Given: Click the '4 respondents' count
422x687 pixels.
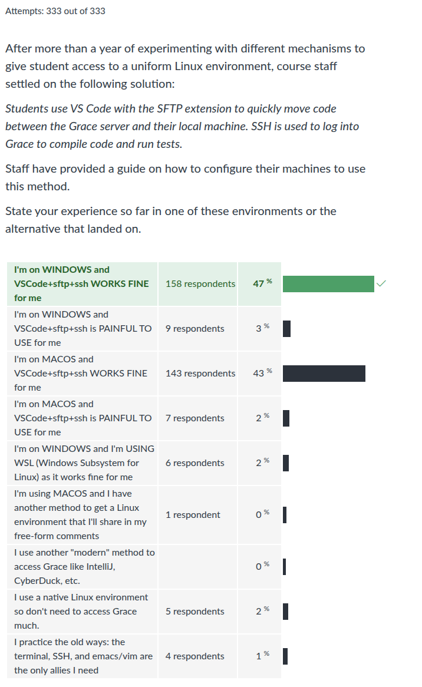Looking at the screenshot, I should point(195,656).
